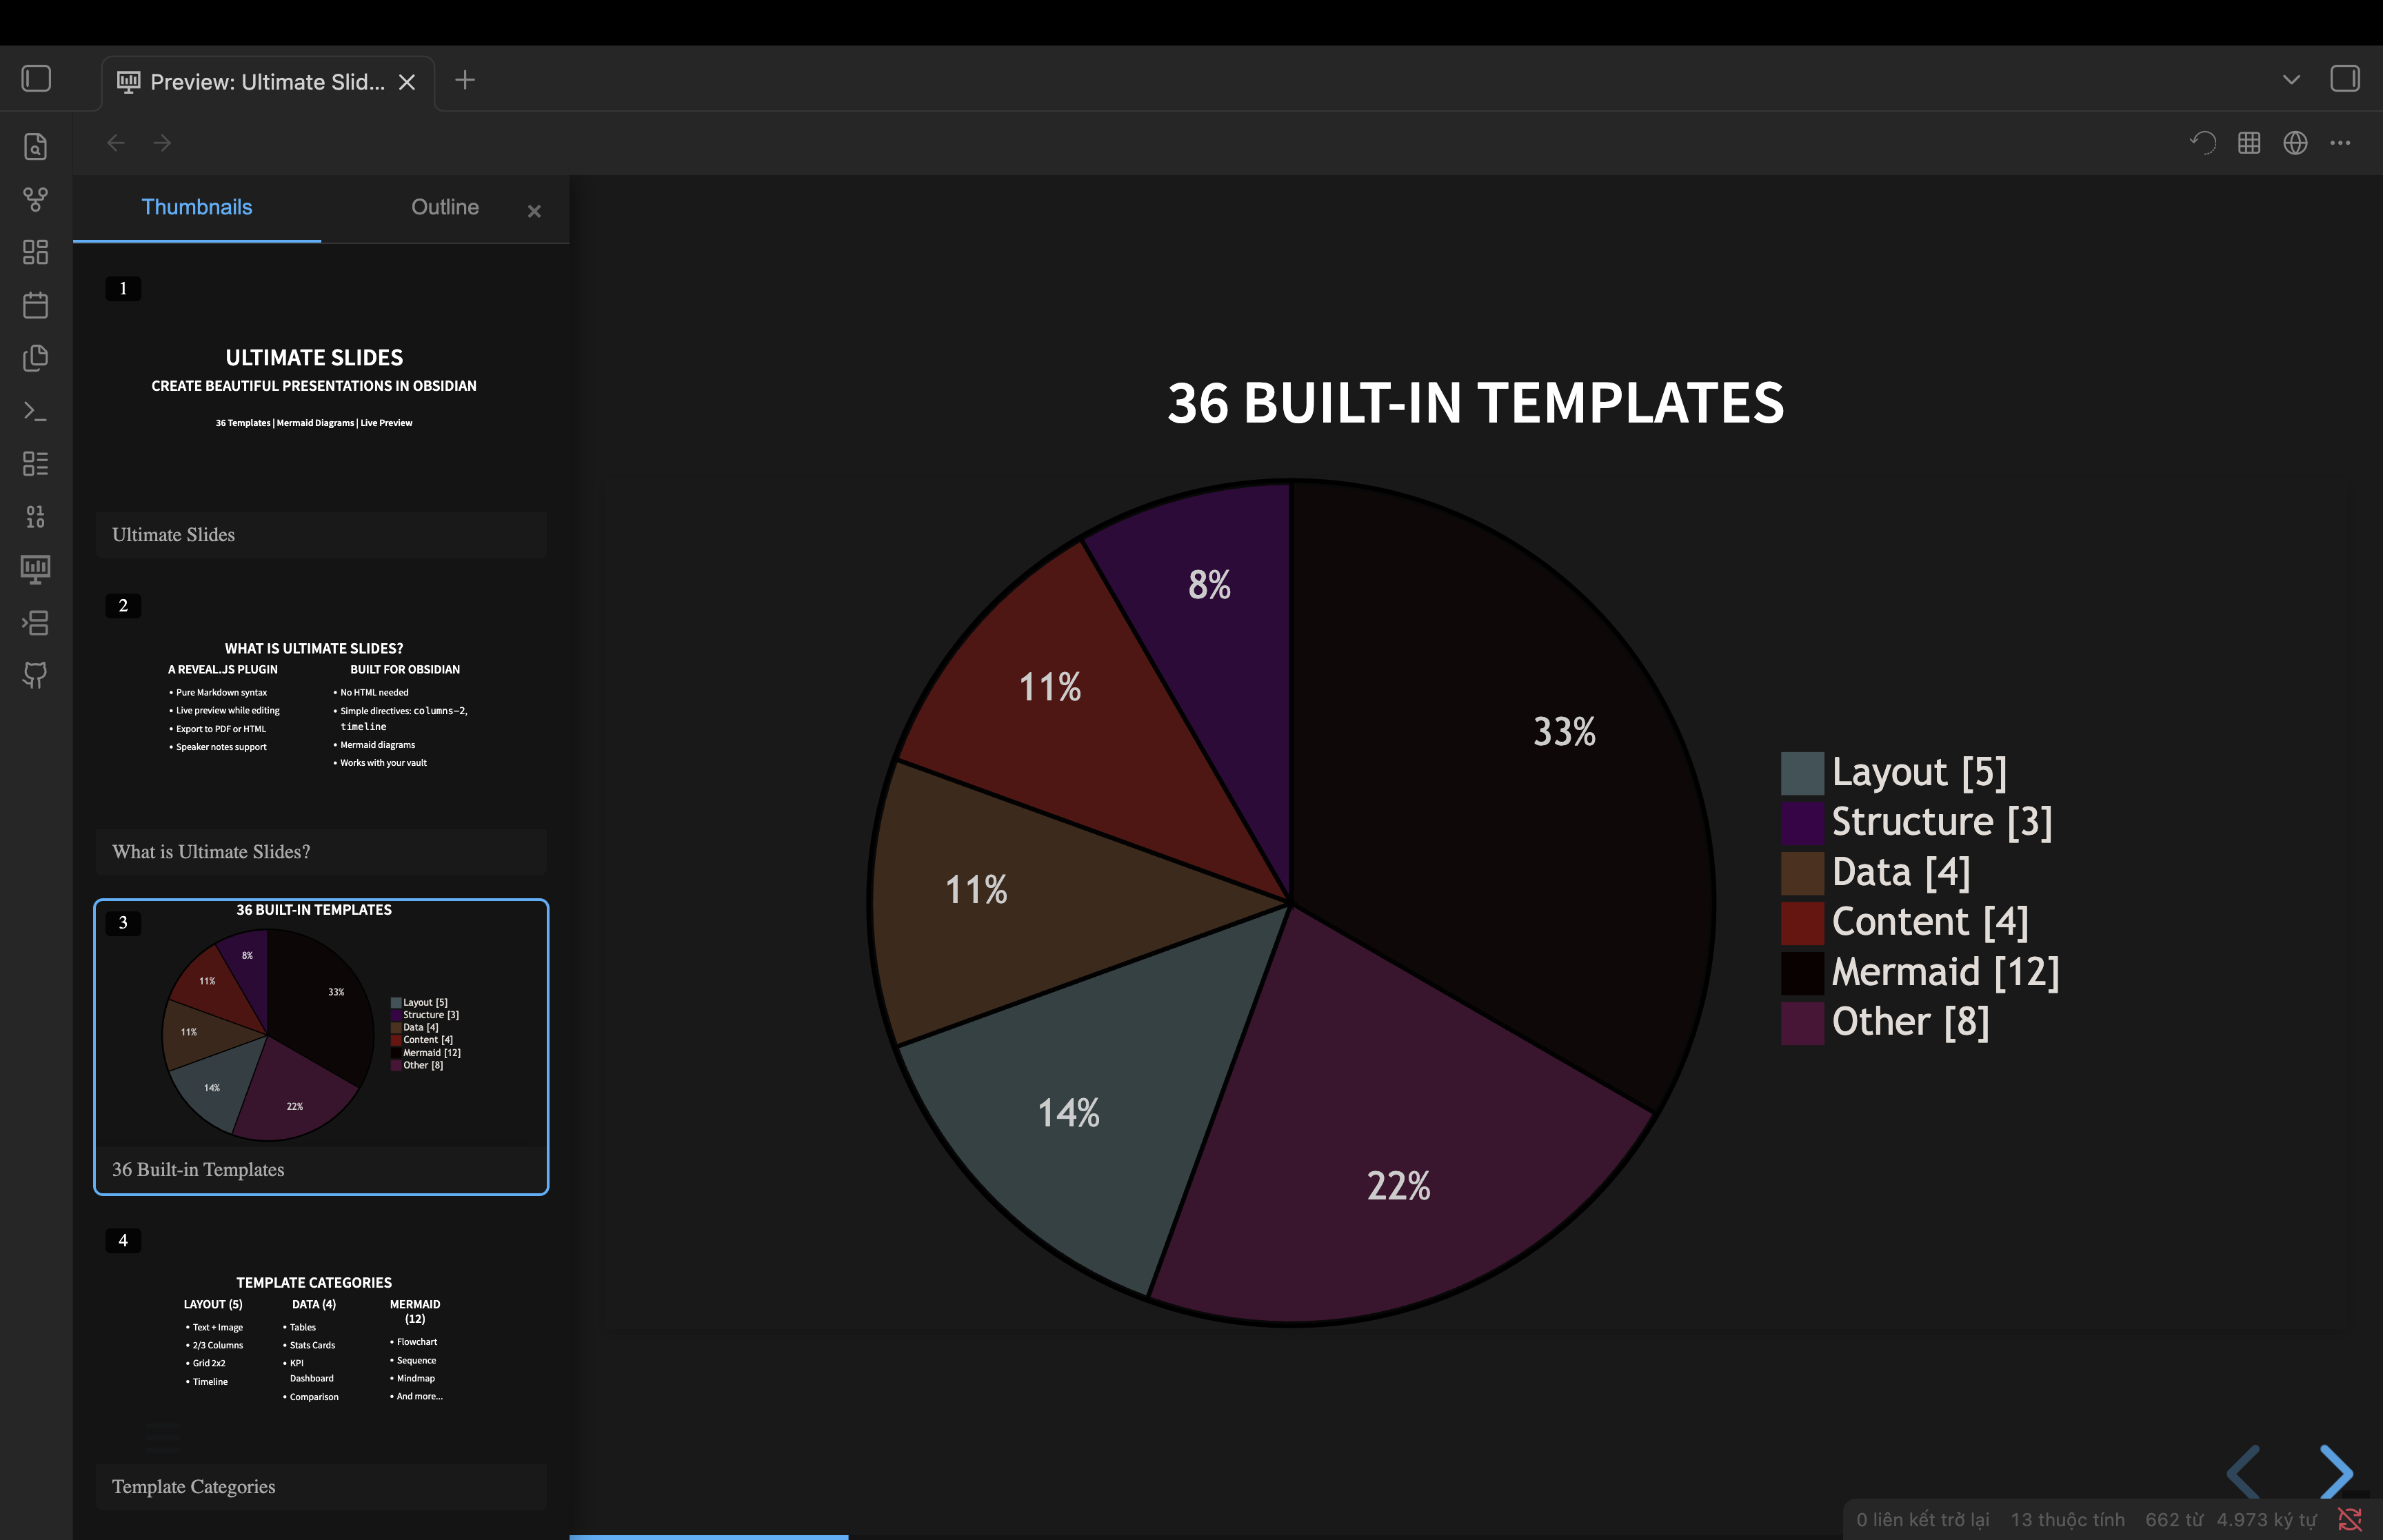This screenshot has width=2383, height=1540.
Task: Open the calendar ribbon icon
Action: coord(36,305)
